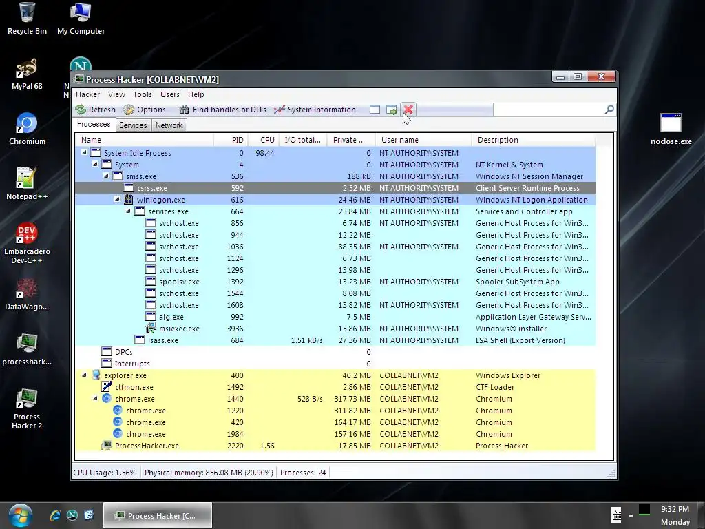This screenshot has height=529, width=705.
Task: Collapse the explorer.exe tree node
Action: (84, 375)
